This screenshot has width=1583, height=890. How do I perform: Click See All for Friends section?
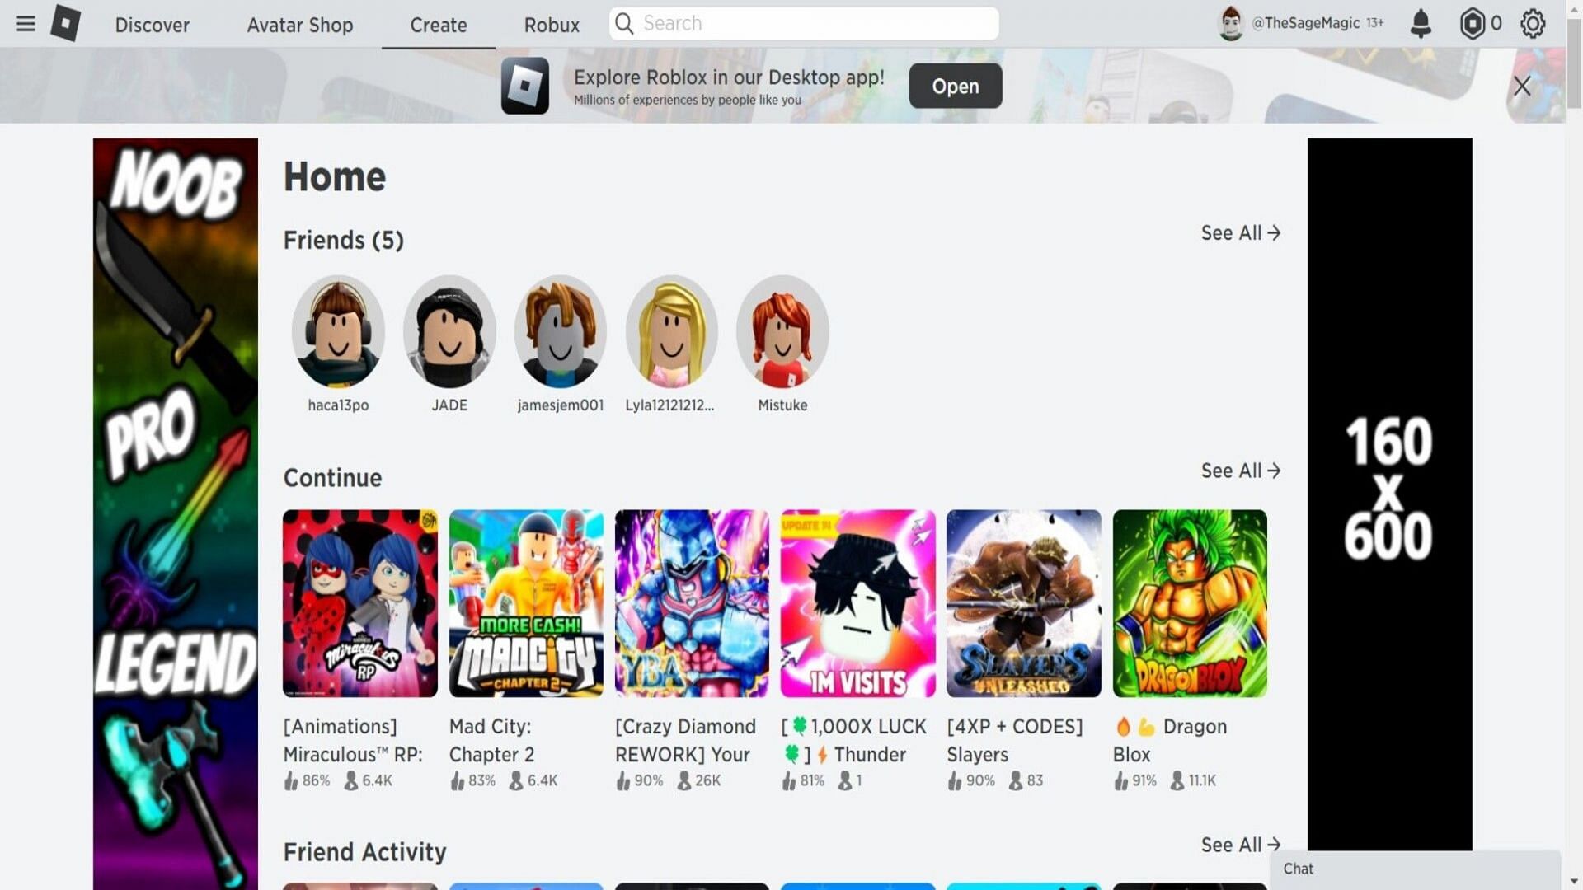(x=1239, y=232)
